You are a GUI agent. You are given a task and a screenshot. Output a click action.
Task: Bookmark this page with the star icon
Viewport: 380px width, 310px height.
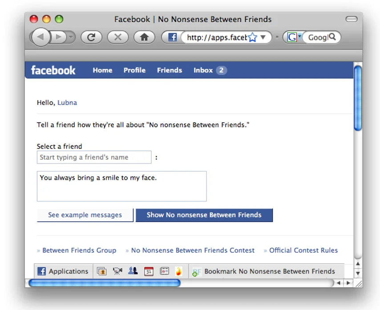253,37
